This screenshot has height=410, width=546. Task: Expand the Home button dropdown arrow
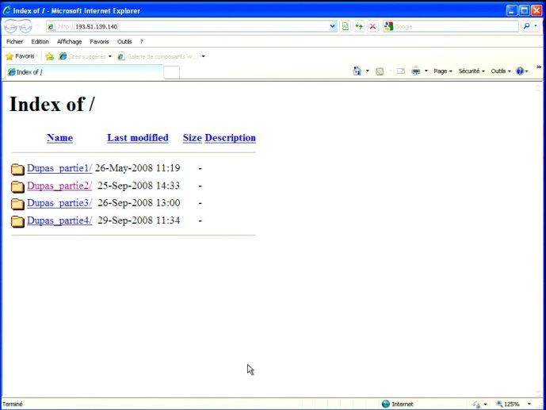point(368,71)
